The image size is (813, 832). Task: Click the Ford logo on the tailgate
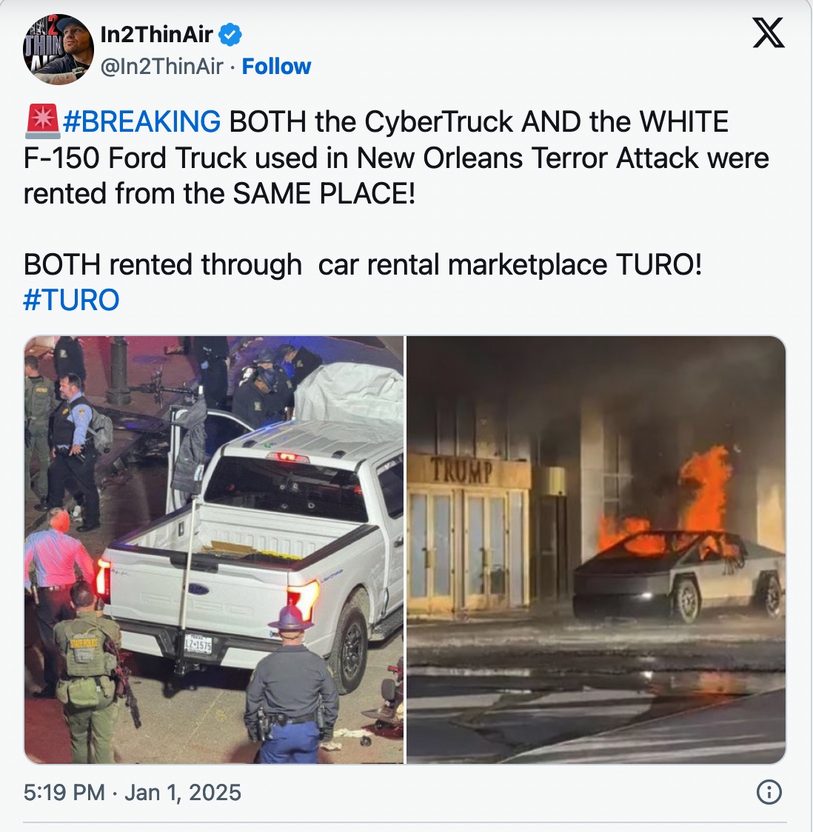[x=198, y=588]
